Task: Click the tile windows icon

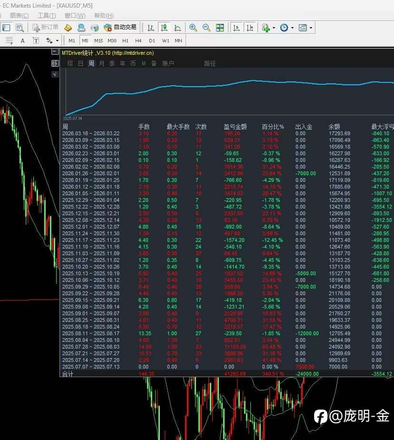Action: pos(220,28)
